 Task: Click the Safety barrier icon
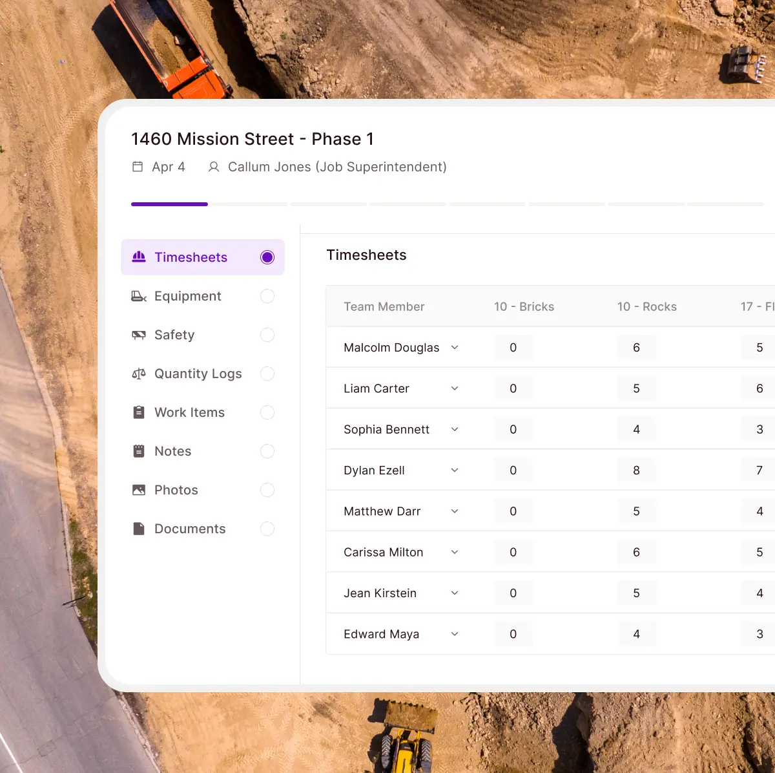(139, 335)
